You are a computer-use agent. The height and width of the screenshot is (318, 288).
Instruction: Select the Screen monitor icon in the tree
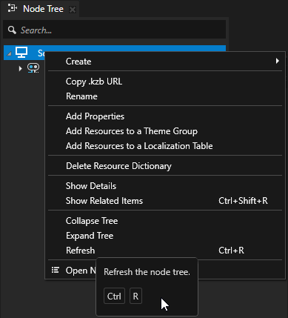point(21,53)
